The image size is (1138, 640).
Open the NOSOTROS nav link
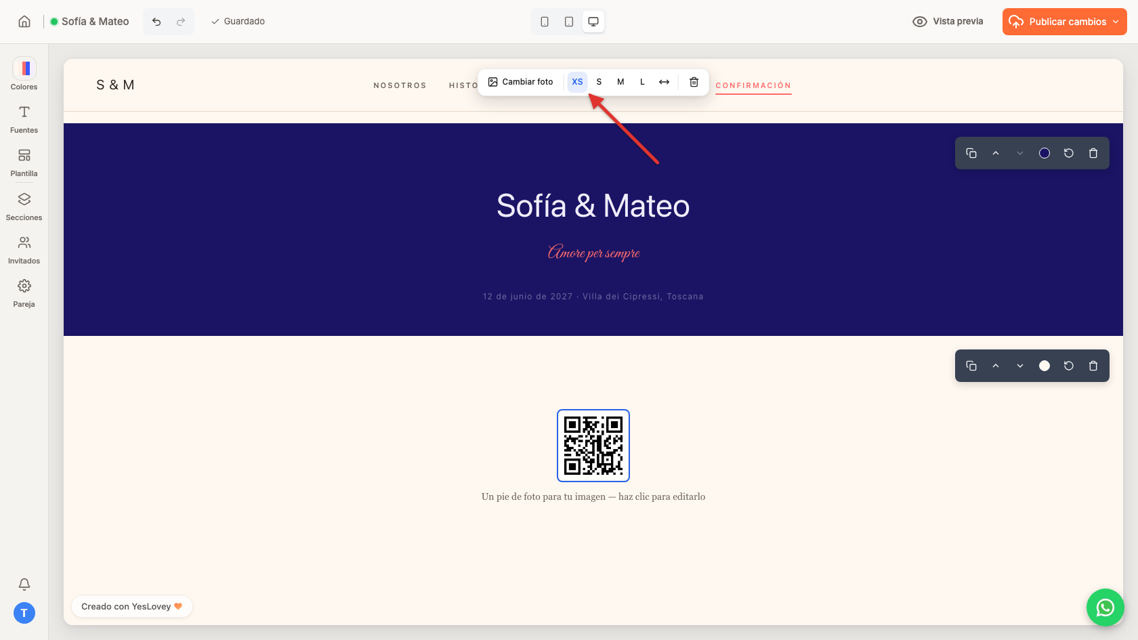(400, 85)
